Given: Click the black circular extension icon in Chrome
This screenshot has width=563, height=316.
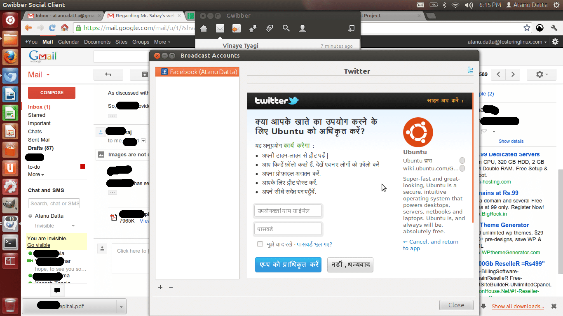Looking at the screenshot, I should (540, 28).
